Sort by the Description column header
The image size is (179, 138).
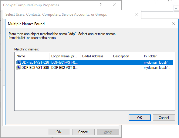127,56
